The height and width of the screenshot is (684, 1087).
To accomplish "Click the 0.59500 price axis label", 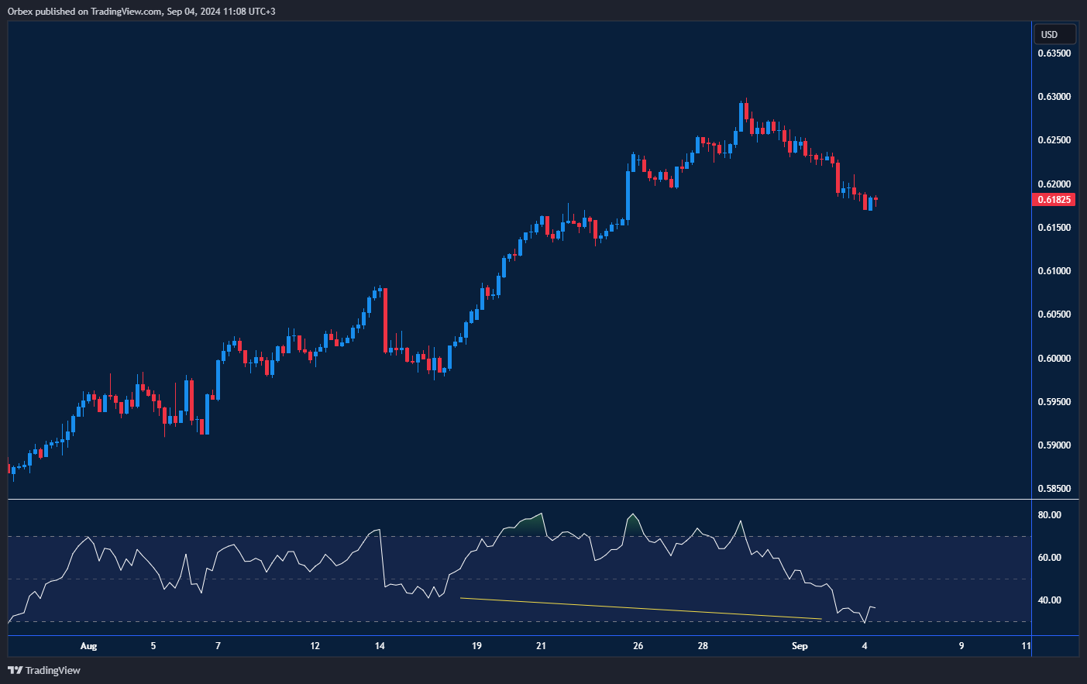I will pos(1054,400).
